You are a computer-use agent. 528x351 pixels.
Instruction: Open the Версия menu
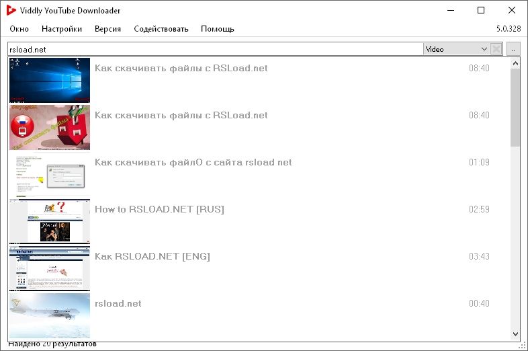[107, 29]
